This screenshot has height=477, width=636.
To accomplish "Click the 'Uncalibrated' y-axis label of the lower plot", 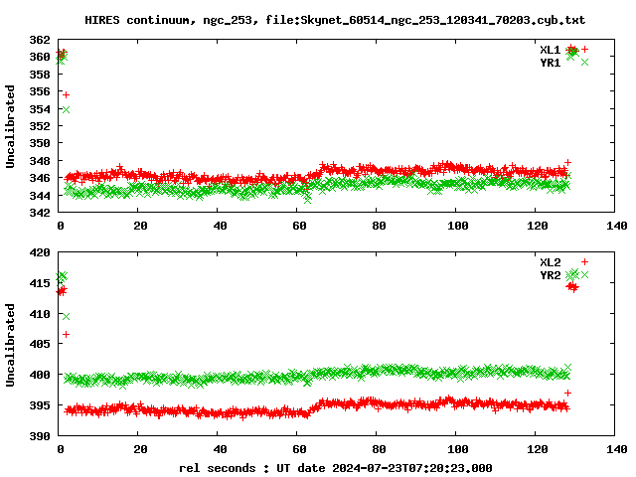I will coord(10,345).
